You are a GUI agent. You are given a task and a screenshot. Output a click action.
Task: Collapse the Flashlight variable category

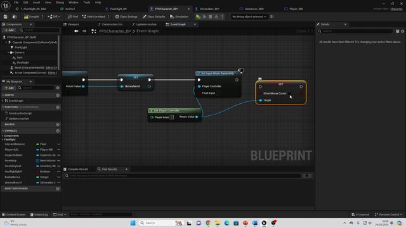(3, 139)
